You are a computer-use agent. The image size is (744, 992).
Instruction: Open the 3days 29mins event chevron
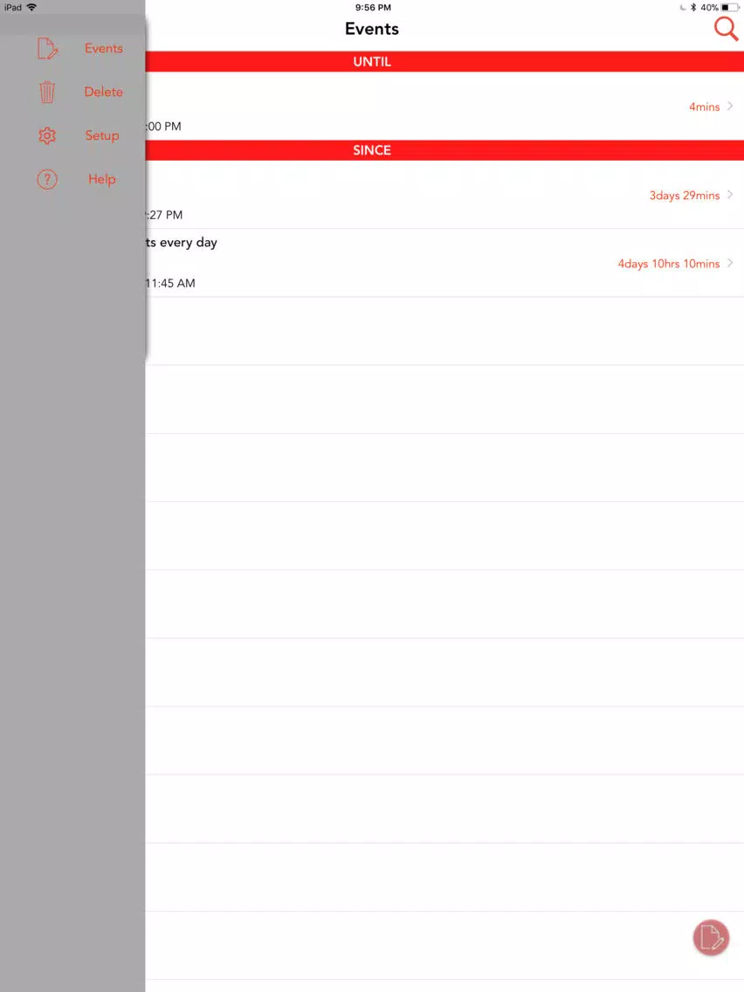730,194
